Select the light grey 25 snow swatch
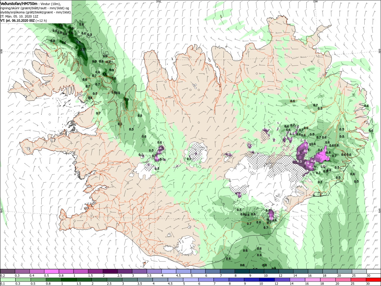The height and width of the screenshot is (286, 381). [x=360, y=271]
